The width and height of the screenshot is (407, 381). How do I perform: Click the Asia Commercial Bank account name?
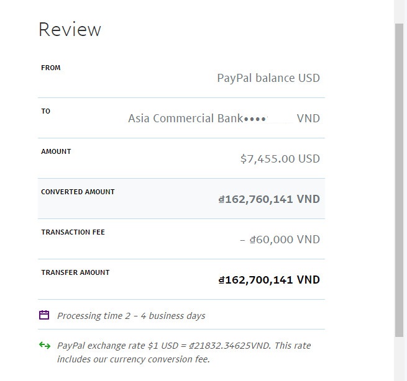pos(186,119)
